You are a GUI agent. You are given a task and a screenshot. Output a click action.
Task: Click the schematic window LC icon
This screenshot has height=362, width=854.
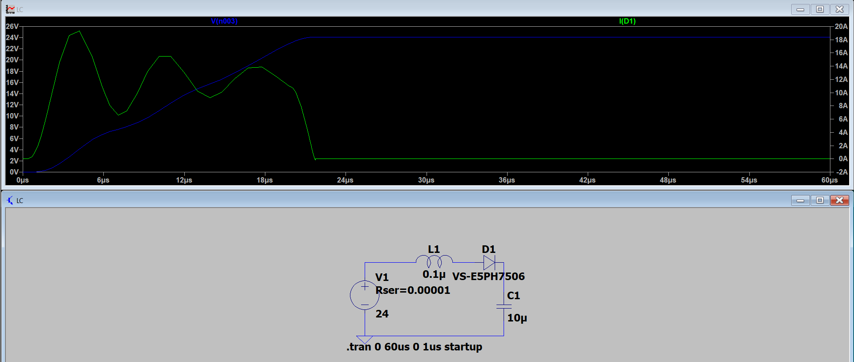pyautogui.click(x=10, y=200)
